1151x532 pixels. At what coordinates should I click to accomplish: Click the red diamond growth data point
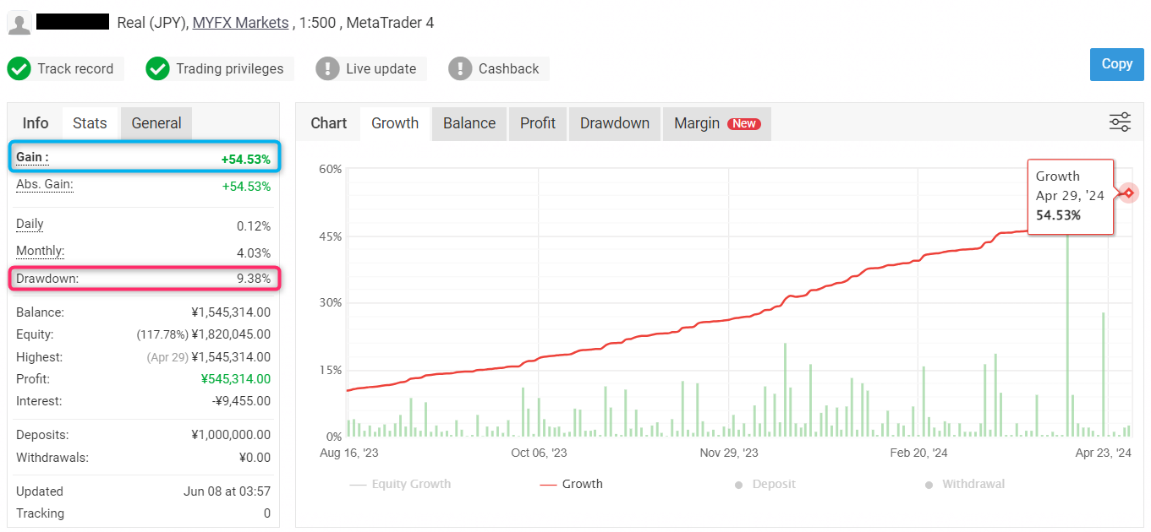click(1128, 193)
